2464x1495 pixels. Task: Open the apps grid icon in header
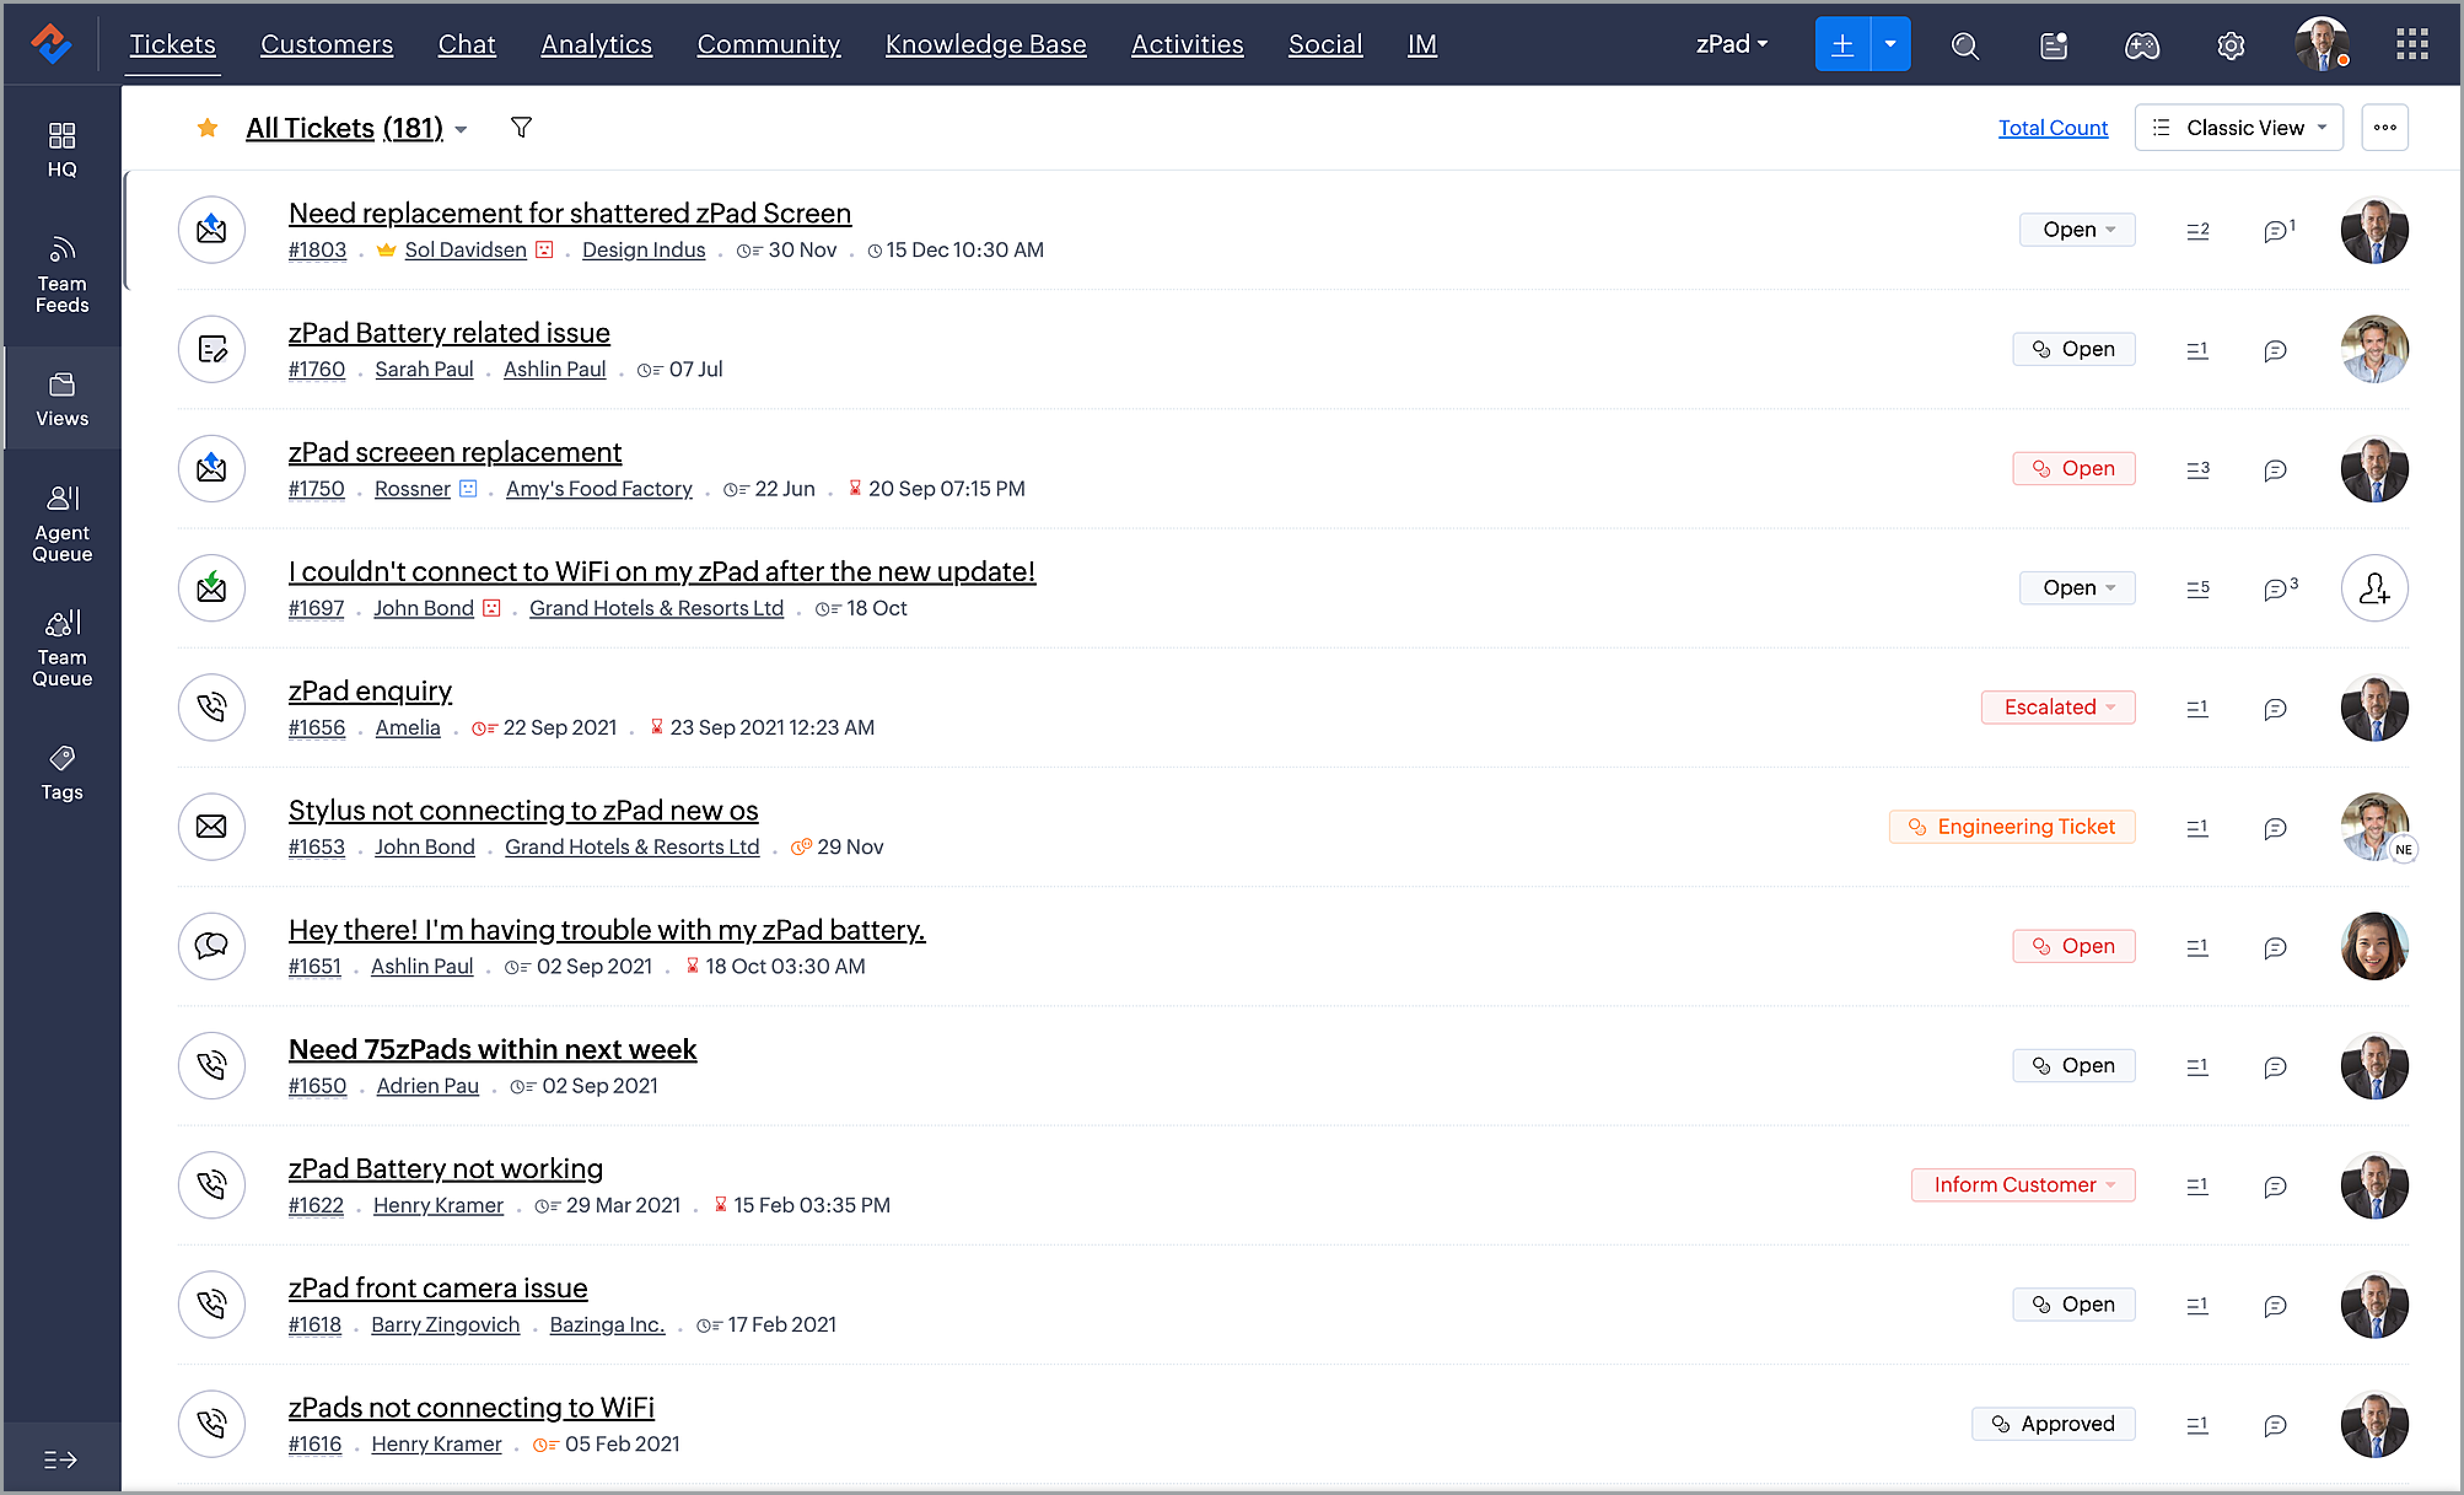click(x=2411, y=44)
